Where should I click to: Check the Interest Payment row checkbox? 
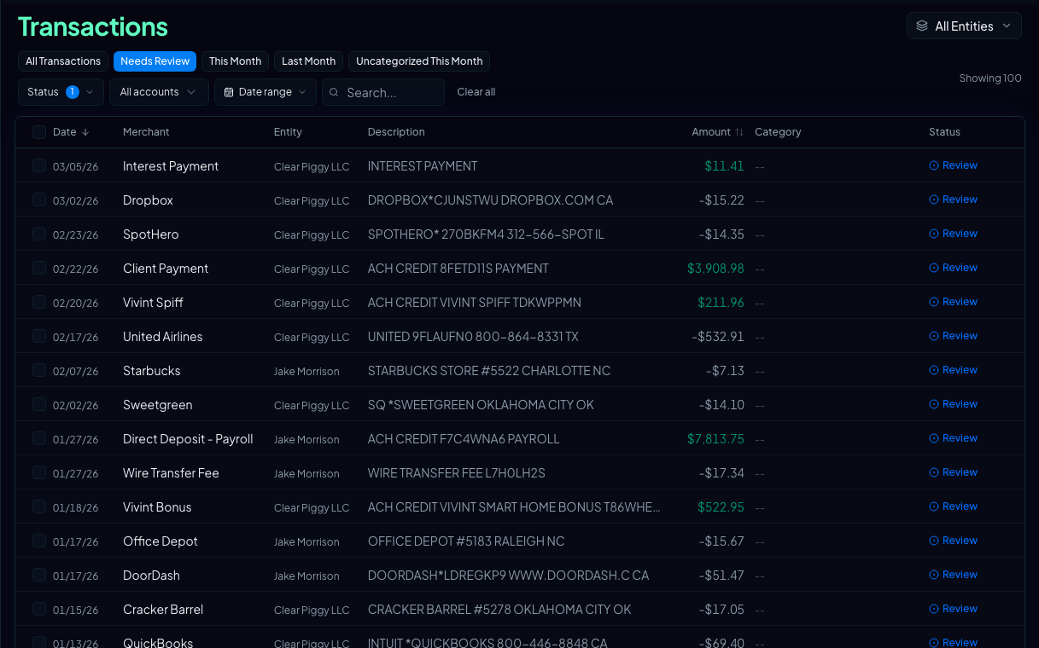(x=39, y=165)
